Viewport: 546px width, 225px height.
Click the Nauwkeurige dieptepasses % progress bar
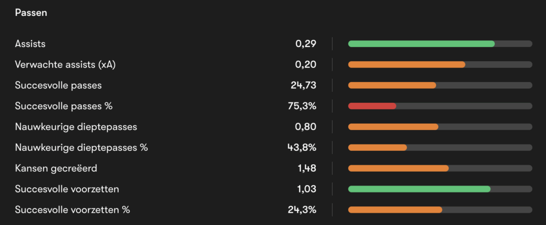(x=378, y=148)
